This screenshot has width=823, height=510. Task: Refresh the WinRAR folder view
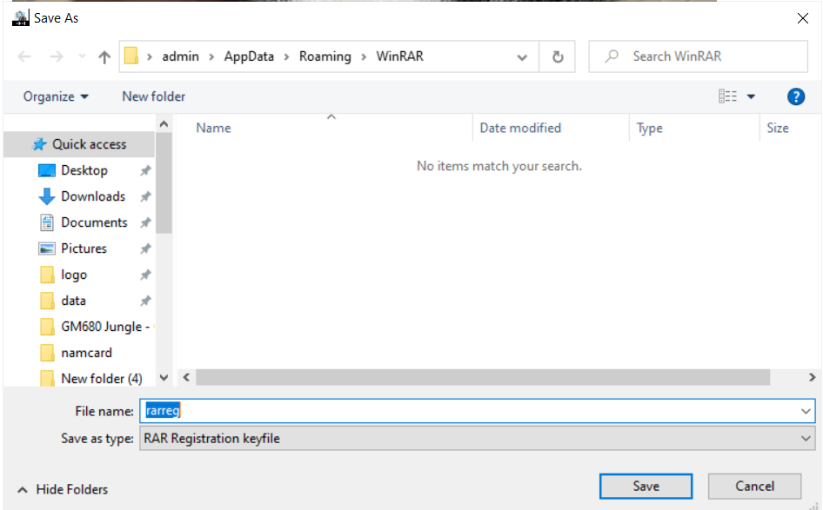pos(558,56)
